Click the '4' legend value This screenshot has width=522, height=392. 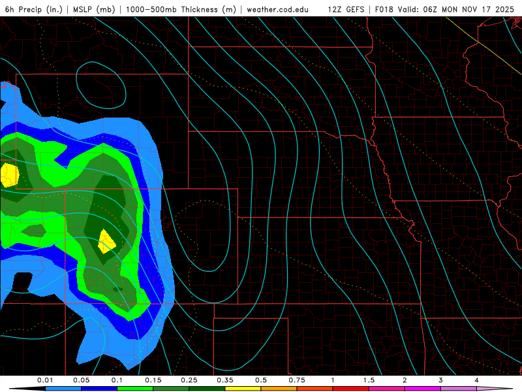click(x=477, y=380)
